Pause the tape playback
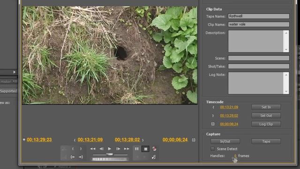 (137, 149)
